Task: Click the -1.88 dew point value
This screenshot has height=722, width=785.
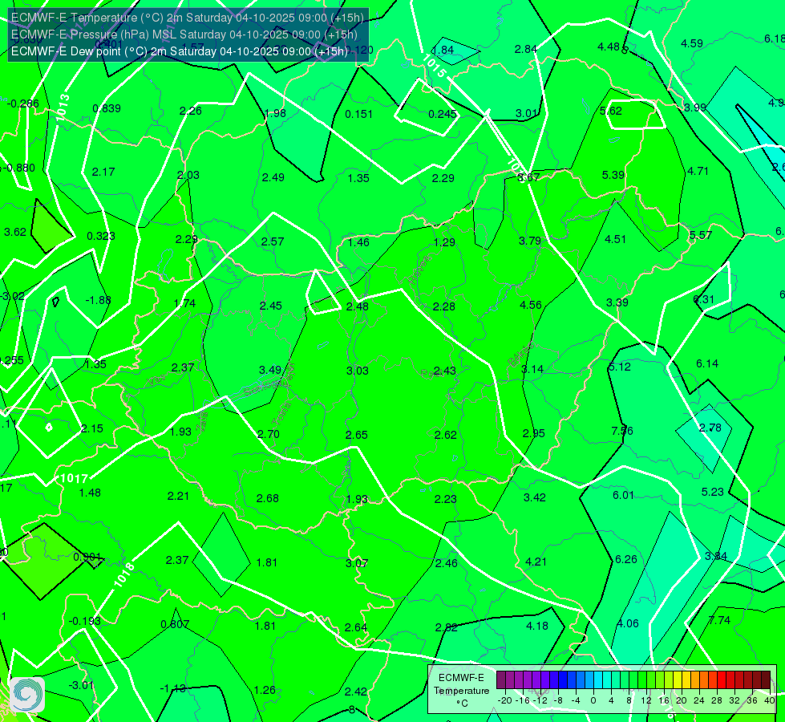Action: click(x=98, y=300)
